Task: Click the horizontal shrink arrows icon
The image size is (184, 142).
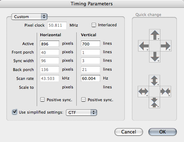Action: pyautogui.click(x=165, y=92)
